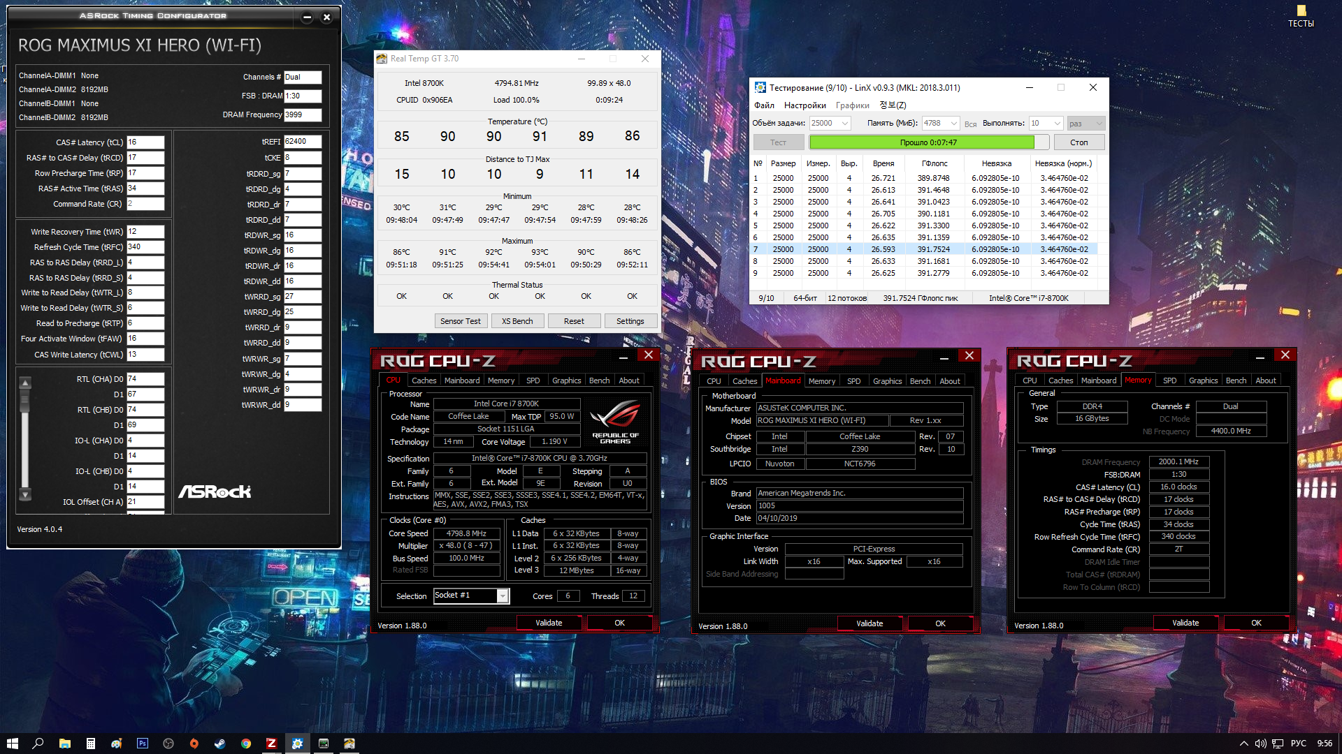1342x754 pixels.
Task: Click the red CPU-Z taskbar icon
Action: pos(271,744)
